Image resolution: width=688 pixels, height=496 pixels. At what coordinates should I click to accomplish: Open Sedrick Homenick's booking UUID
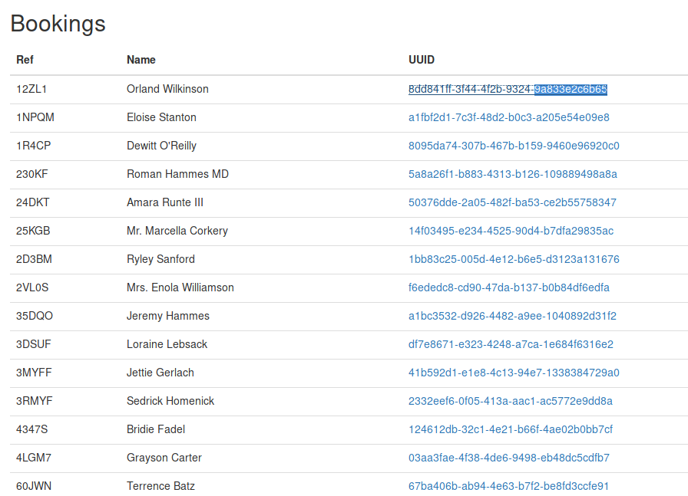coord(511,401)
